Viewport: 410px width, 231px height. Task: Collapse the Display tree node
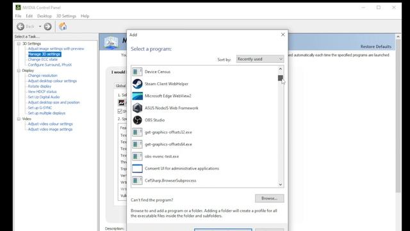point(19,71)
